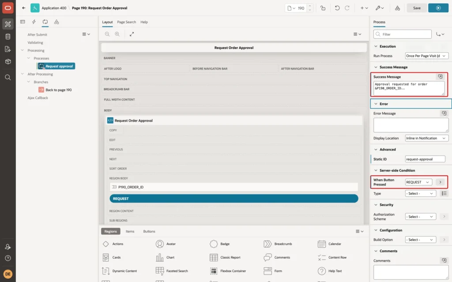Switch to Page Shared Components tab icon
The width and height of the screenshot is (452, 282).
56,22
